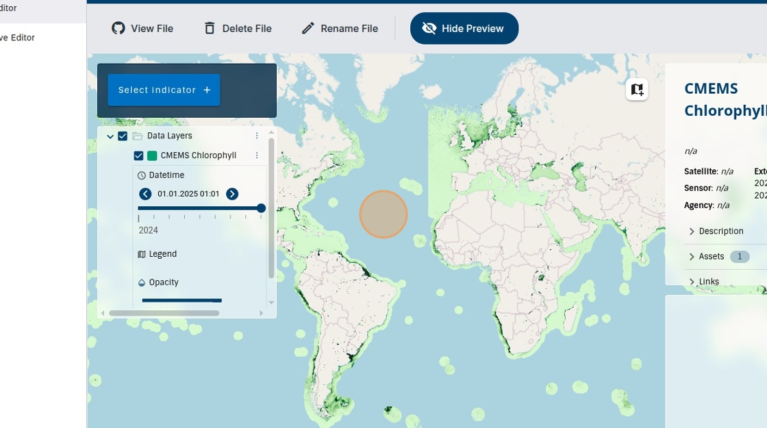The height and width of the screenshot is (428, 767).
Task: Click the Satellite: n/a text
Action: (709, 171)
